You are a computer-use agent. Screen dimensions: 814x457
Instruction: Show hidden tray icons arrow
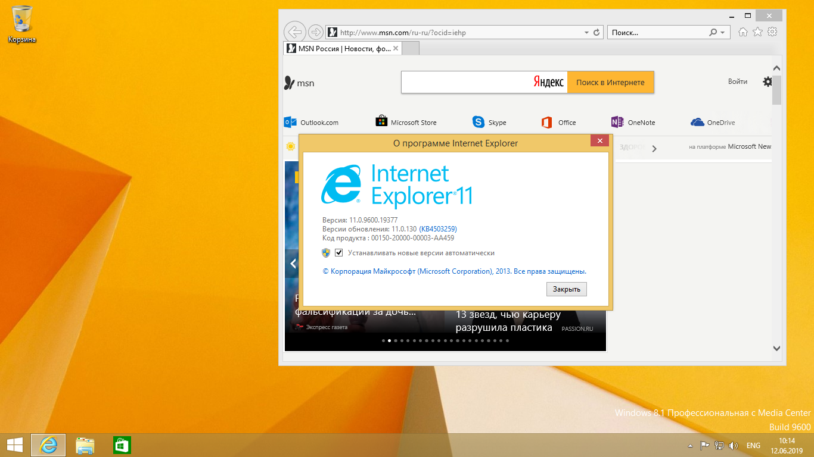690,446
